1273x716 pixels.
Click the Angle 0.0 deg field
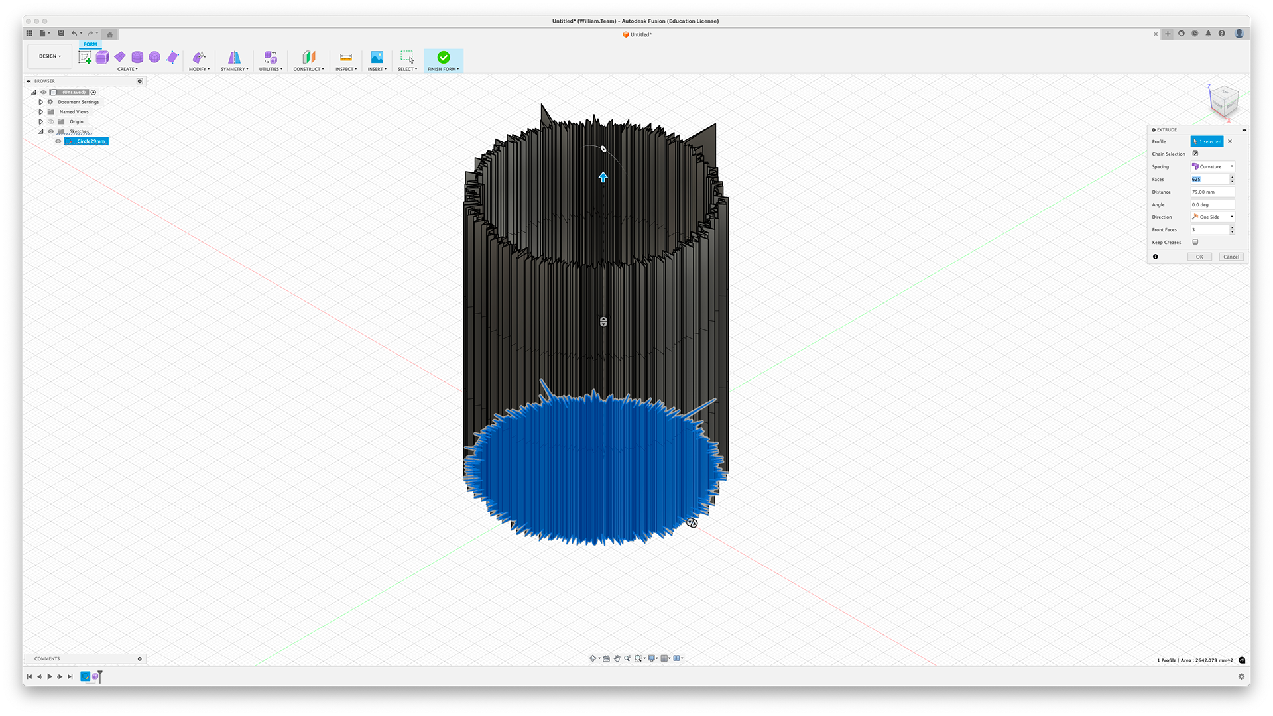[x=1213, y=204]
